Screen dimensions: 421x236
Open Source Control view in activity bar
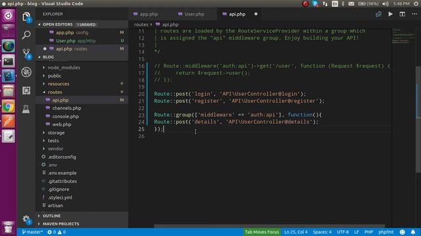[26, 53]
